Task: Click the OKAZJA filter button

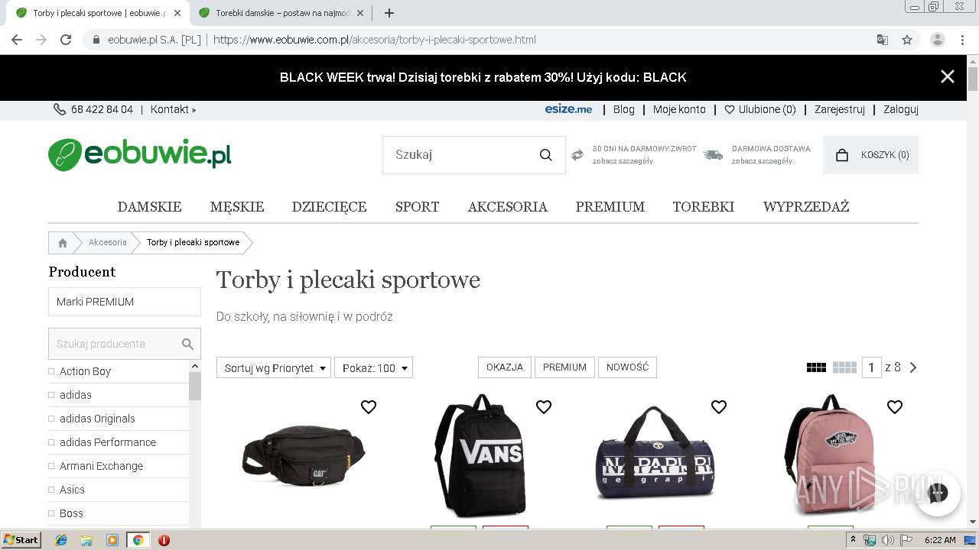Action: coord(505,367)
